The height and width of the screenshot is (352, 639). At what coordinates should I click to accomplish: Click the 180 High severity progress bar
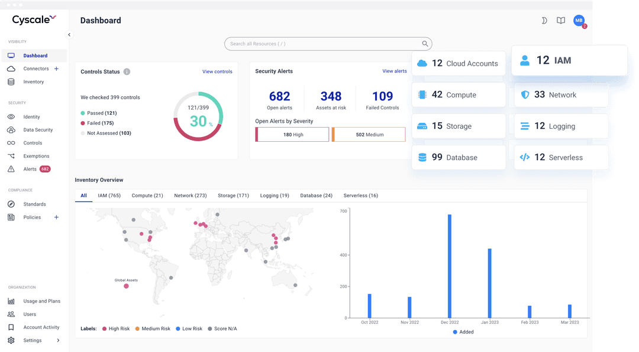click(292, 134)
